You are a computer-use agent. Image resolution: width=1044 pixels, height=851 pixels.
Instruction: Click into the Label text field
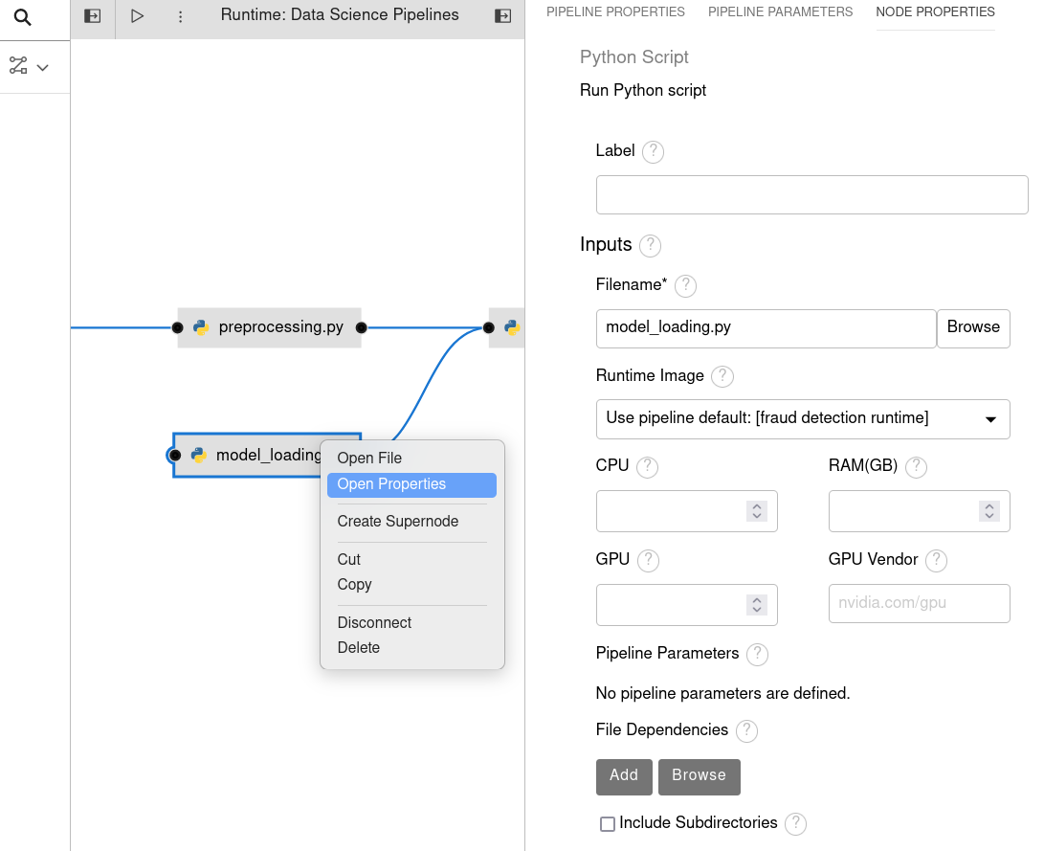click(811, 195)
